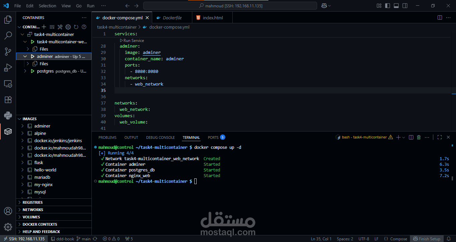Open Remote Explorer view in activity bar
456x242 pixels.
click(8, 84)
